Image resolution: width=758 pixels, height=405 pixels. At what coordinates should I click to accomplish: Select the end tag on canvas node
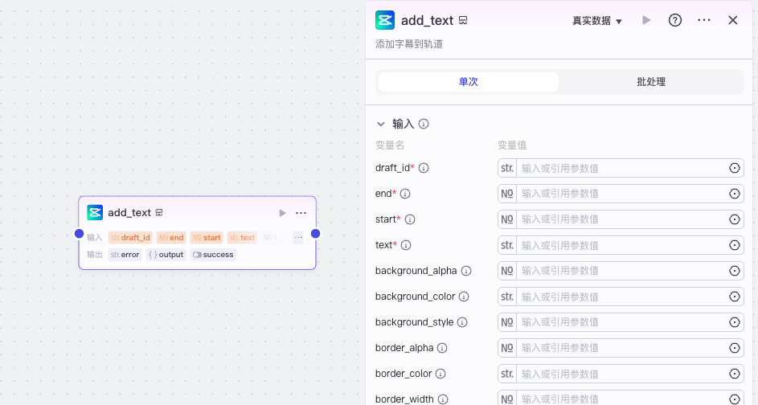click(171, 238)
